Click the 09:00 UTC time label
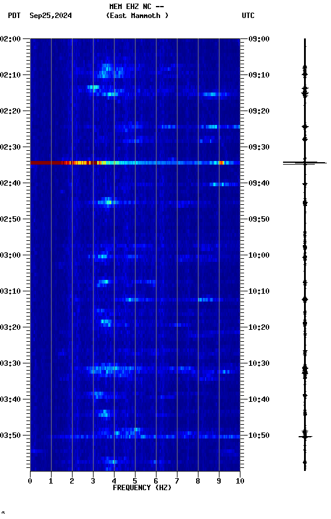This screenshot has height=519, width=331. click(259, 38)
